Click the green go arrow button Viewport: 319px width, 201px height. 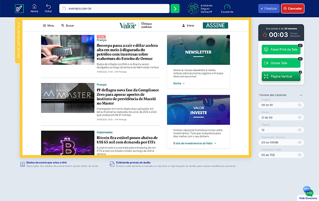click(x=175, y=8)
